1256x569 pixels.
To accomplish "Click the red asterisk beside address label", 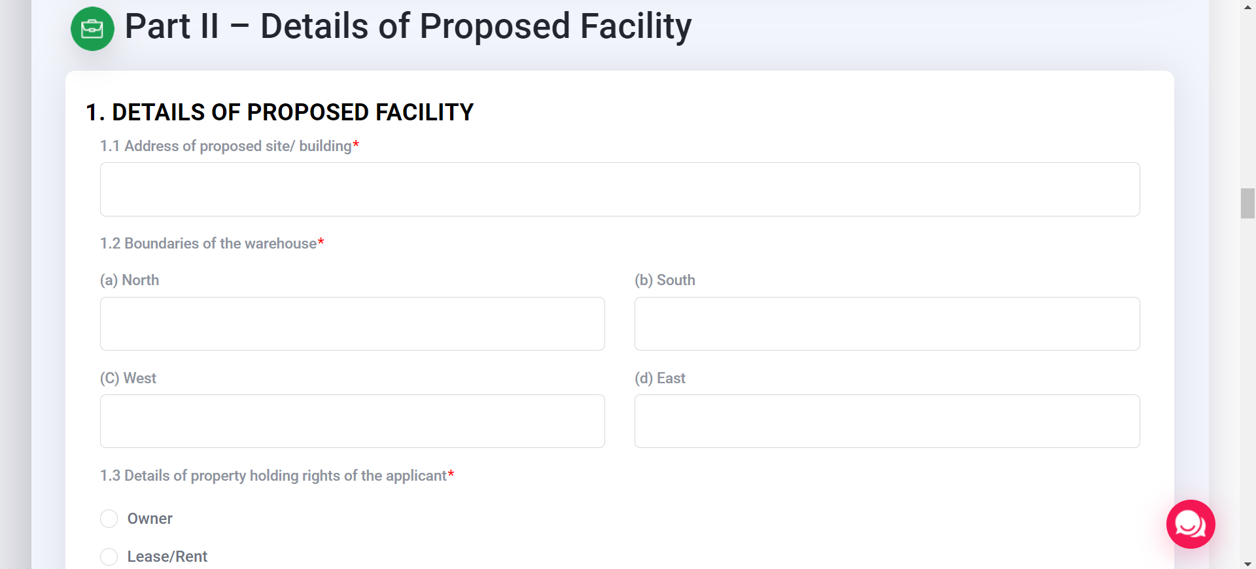I will pos(357,144).
